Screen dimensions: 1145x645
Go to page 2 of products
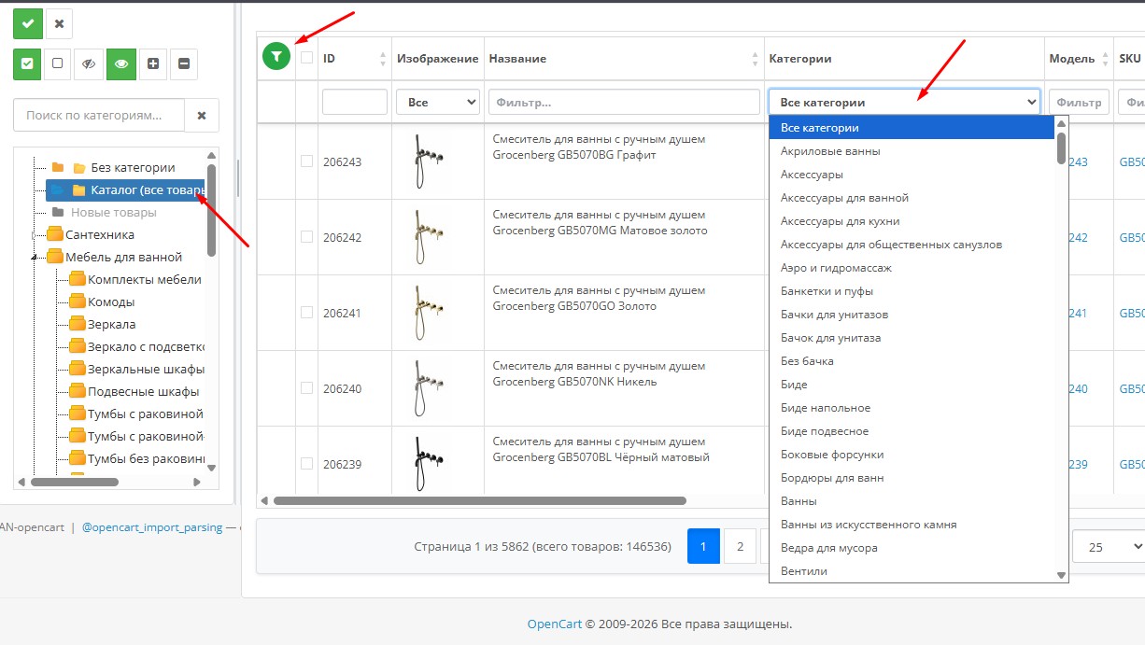click(x=740, y=547)
